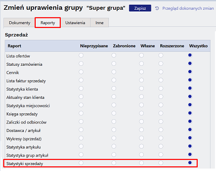Open the Ustawienia tab

[75, 22]
